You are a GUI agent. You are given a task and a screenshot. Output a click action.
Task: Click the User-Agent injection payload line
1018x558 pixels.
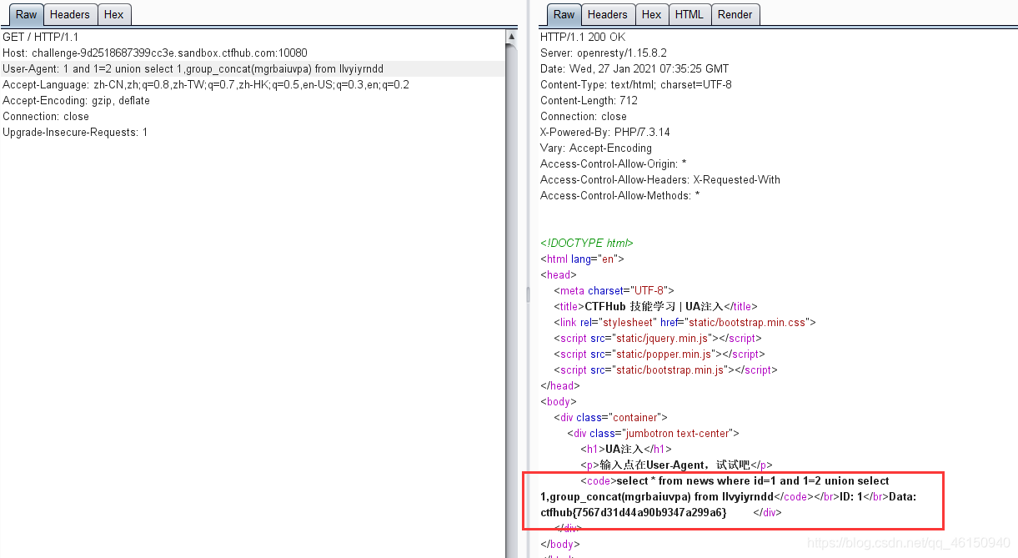click(x=193, y=68)
